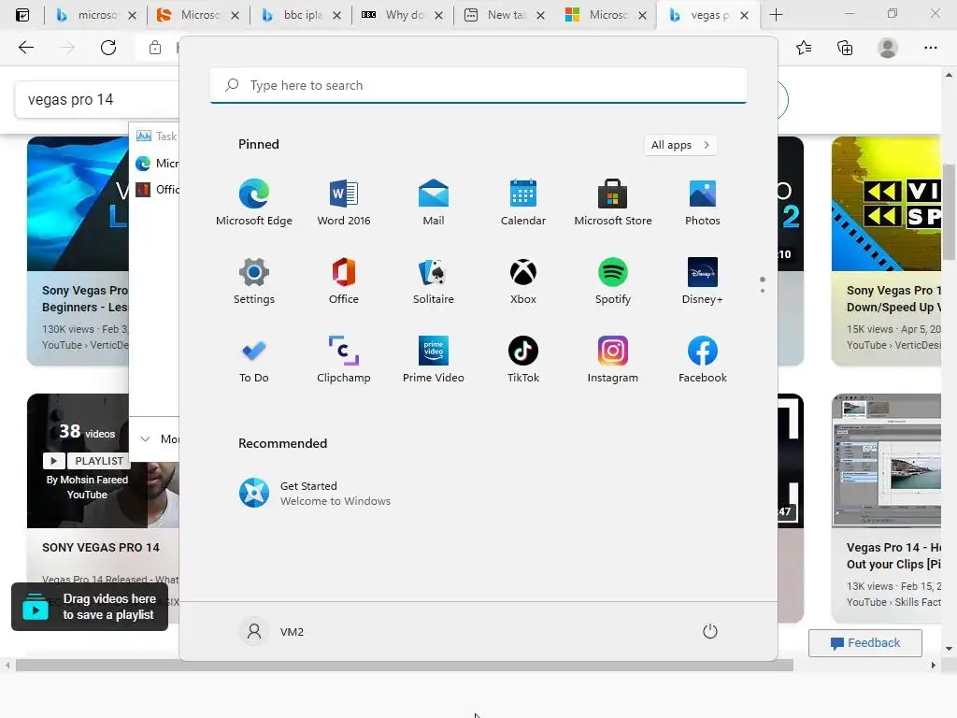
Task: View site information lock icon
Action: pos(155,48)
